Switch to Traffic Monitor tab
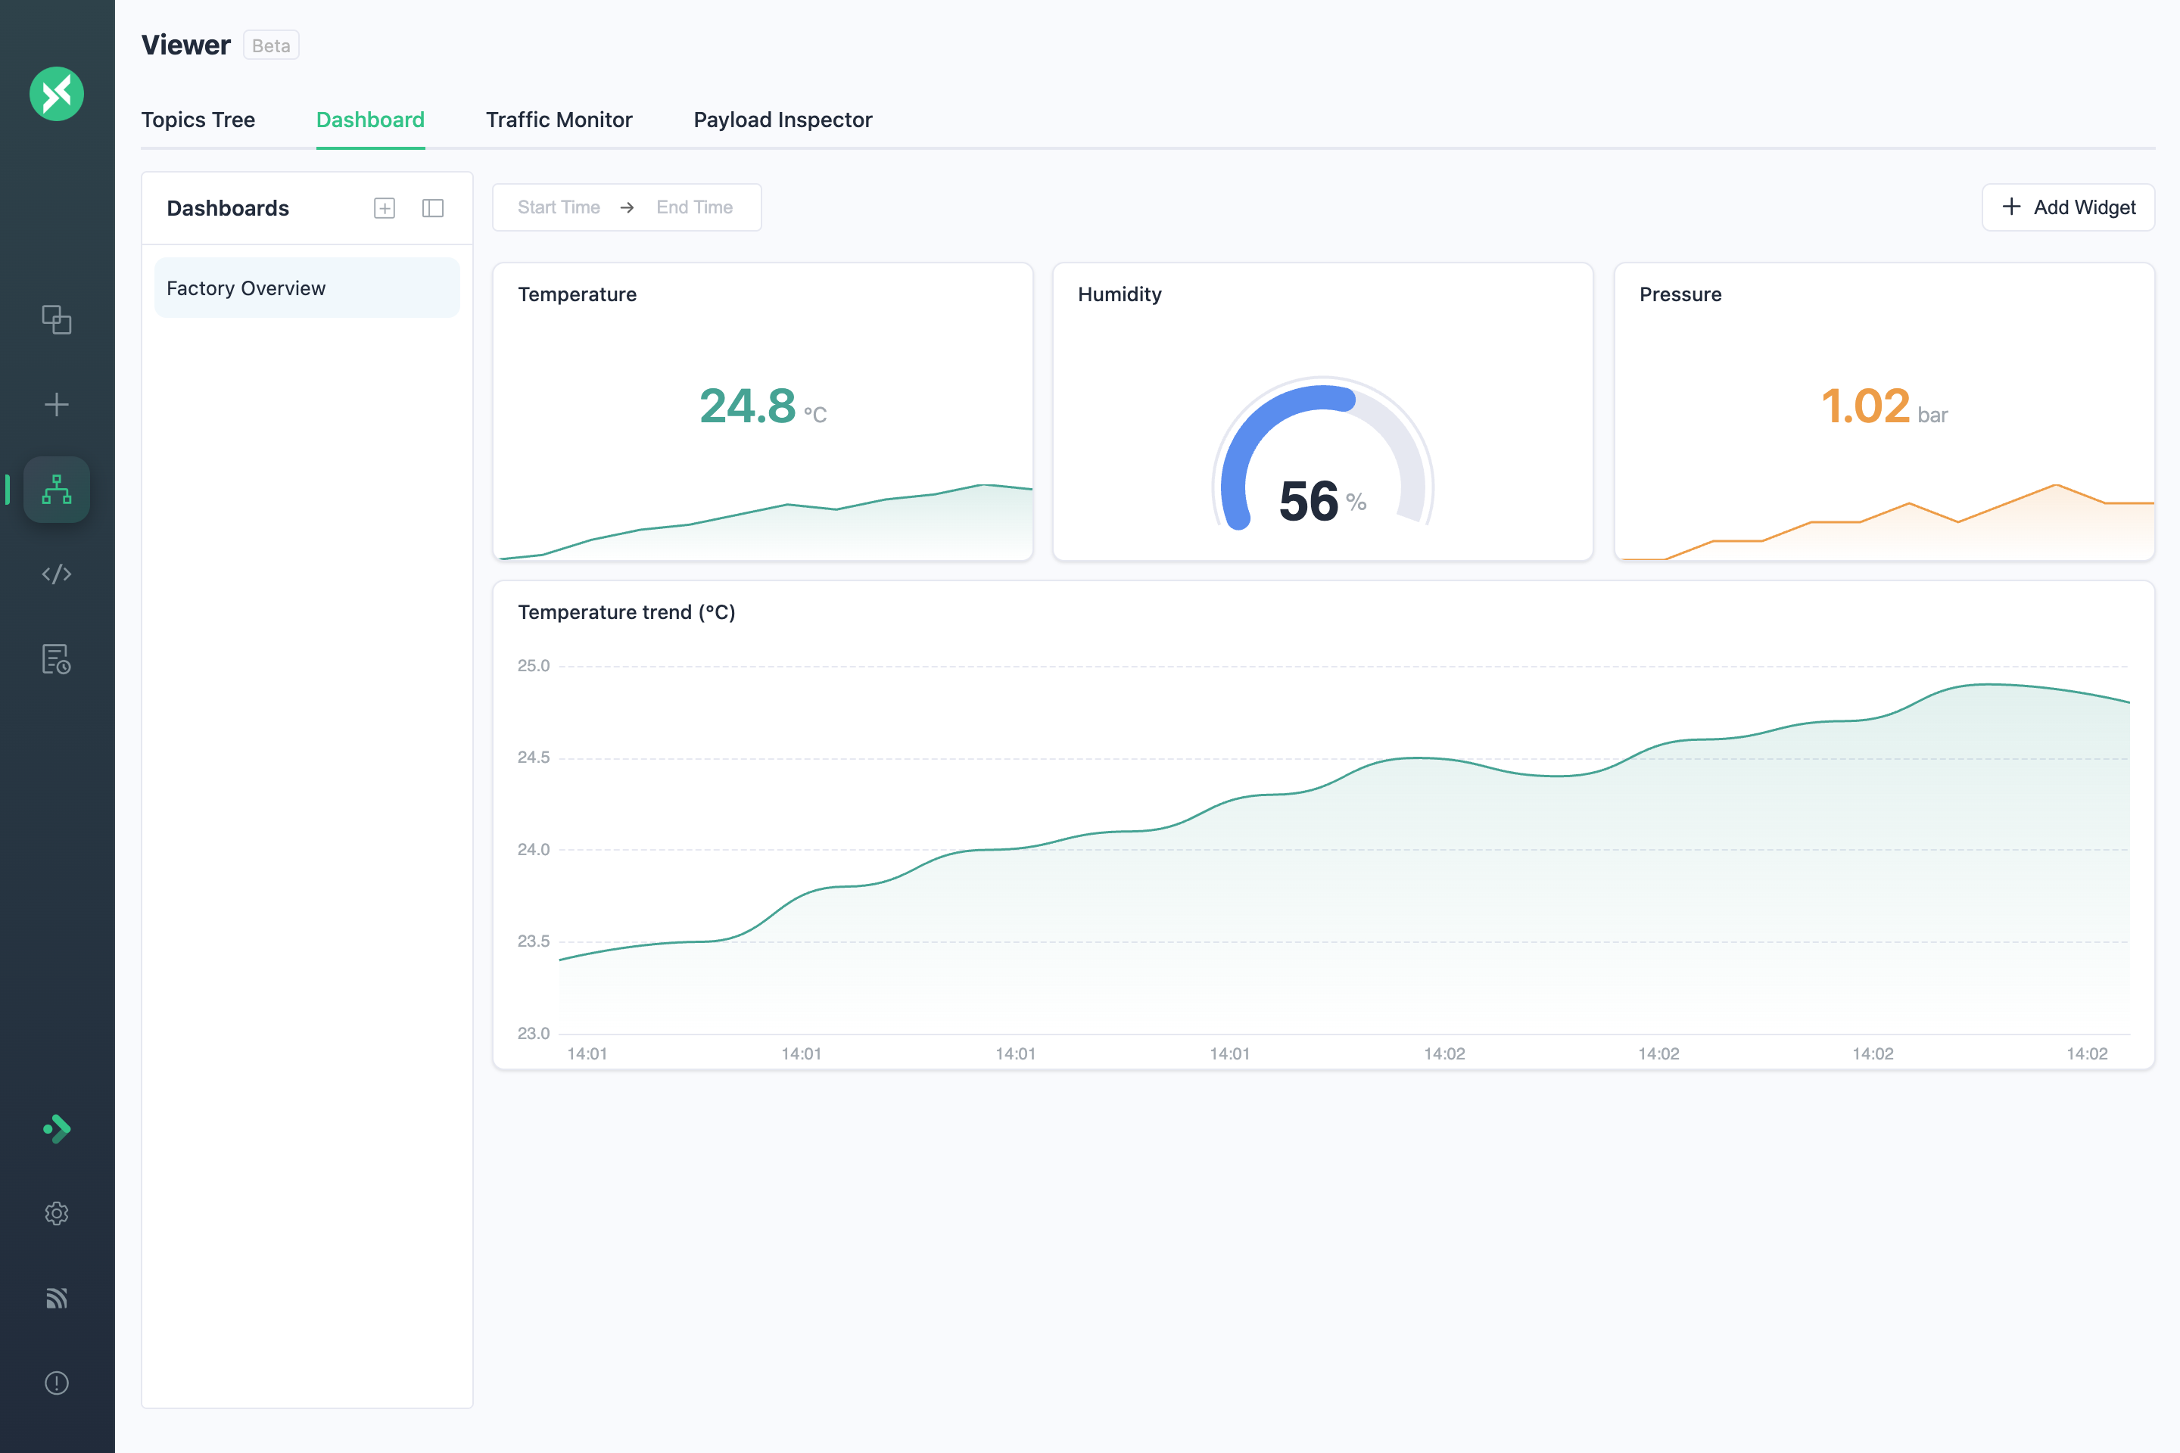The height and width of the screenshot is (1453, 2180). (559, 120)
